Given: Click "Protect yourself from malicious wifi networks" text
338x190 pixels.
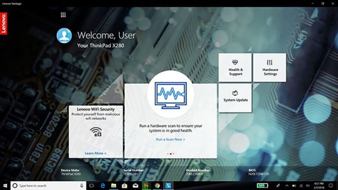Looking at the screenshot, I should tap(96, 116).
